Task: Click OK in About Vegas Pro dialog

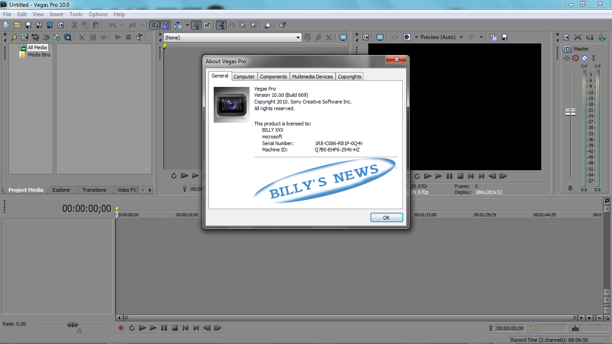Action: pyautogui.click(x=387, y=218)
